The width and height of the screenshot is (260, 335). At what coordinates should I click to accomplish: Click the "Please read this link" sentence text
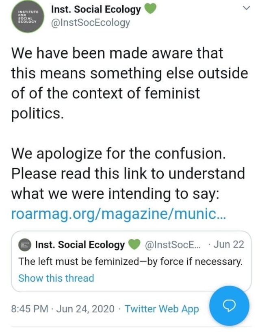[x=128, y=174]
